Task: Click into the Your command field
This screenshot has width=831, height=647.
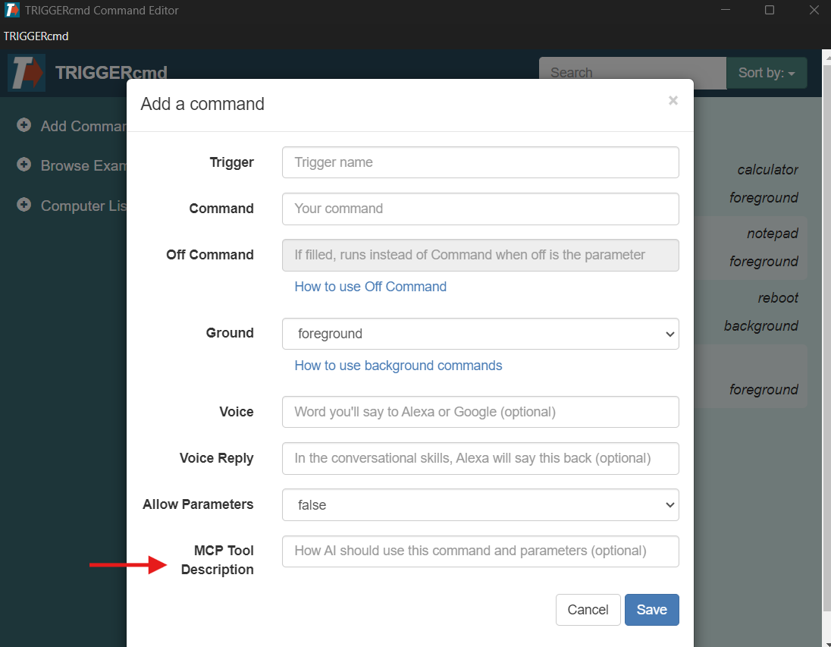Action: pyautogui.click(x=480, y=209)
